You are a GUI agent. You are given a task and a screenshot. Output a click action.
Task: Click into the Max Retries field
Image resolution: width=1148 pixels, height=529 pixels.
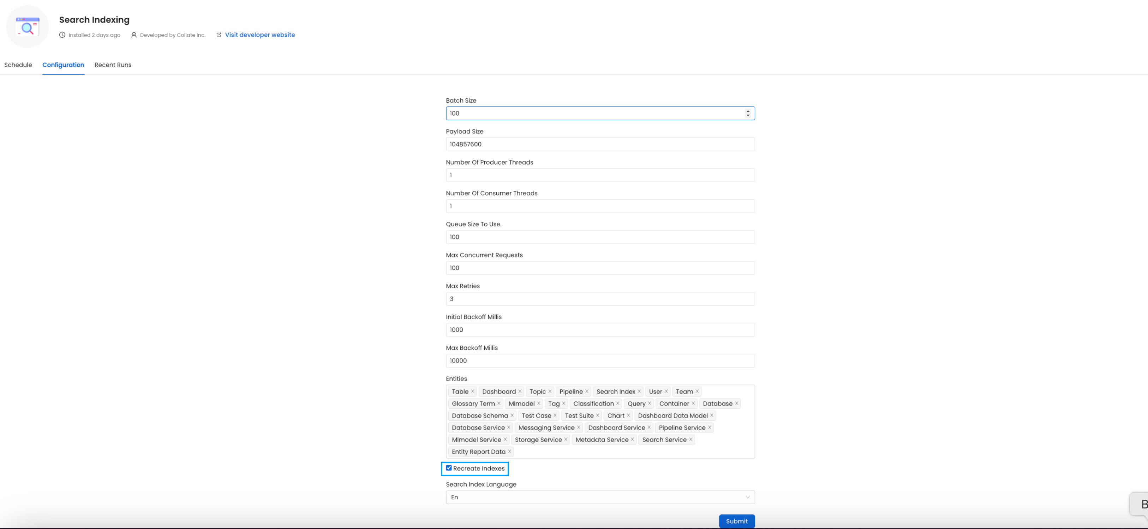600,299
